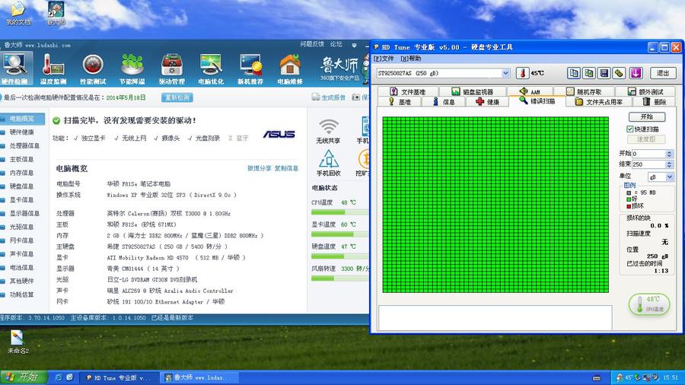Select 硬件健康 in Ludashi sidebar
Viewport: 685px width, 385px height.
pyautogui.click(x=22, y=132)
